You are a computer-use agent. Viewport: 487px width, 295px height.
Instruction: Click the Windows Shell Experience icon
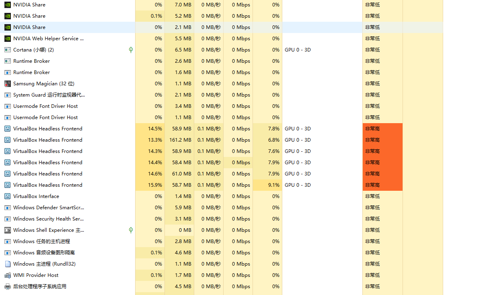[7, 230]
